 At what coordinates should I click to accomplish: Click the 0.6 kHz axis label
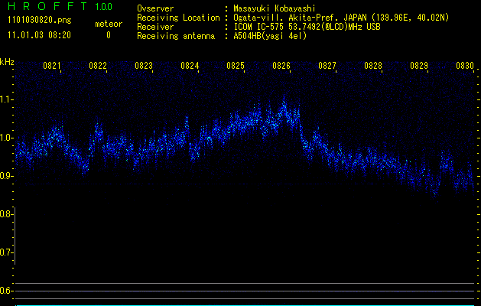coord(7,290)
